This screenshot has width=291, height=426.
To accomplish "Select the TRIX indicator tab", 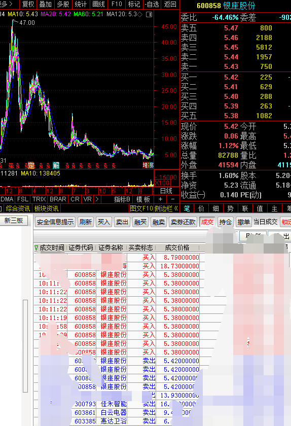I will (x=39, y=199).
